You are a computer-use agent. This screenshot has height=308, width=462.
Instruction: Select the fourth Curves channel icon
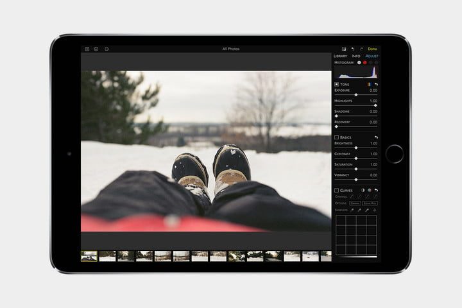pyautogui.click(x=375, y=196)
